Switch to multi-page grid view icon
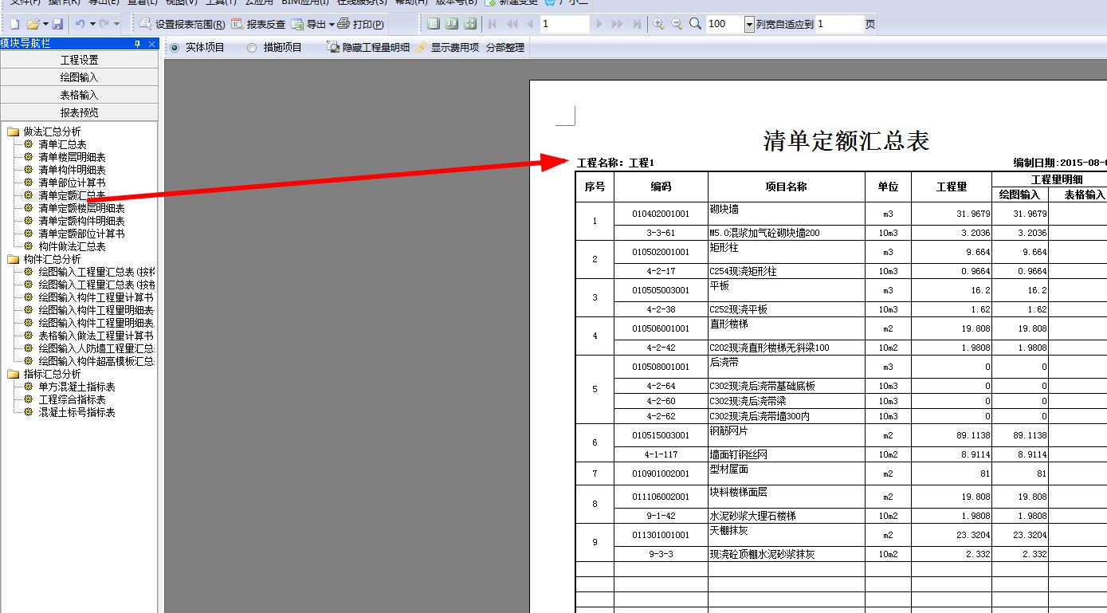The image size is (1107, 613). 470,24
